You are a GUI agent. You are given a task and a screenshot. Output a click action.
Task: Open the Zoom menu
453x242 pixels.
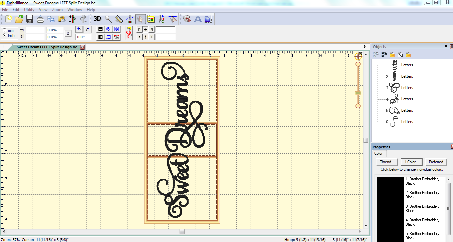coord(57,10)
